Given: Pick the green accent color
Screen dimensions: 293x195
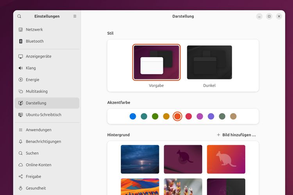Looking at the screenshot, I should [x=155, y=116].
